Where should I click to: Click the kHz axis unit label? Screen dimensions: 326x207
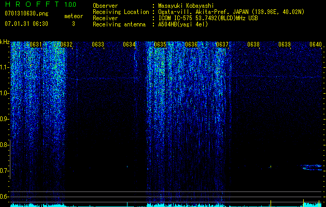coord(5,42)
